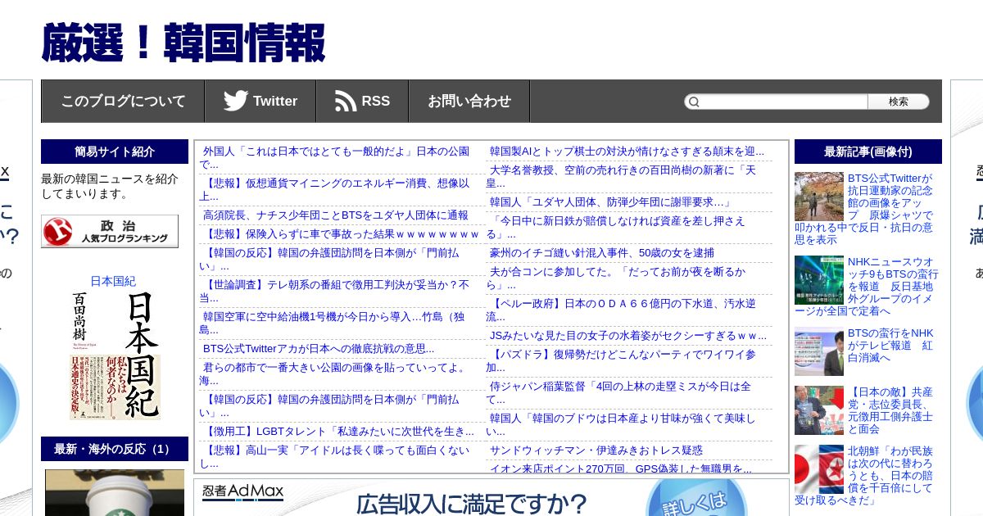Click flag thumbnail for 北朝鮮「わが民族は article

819,469
